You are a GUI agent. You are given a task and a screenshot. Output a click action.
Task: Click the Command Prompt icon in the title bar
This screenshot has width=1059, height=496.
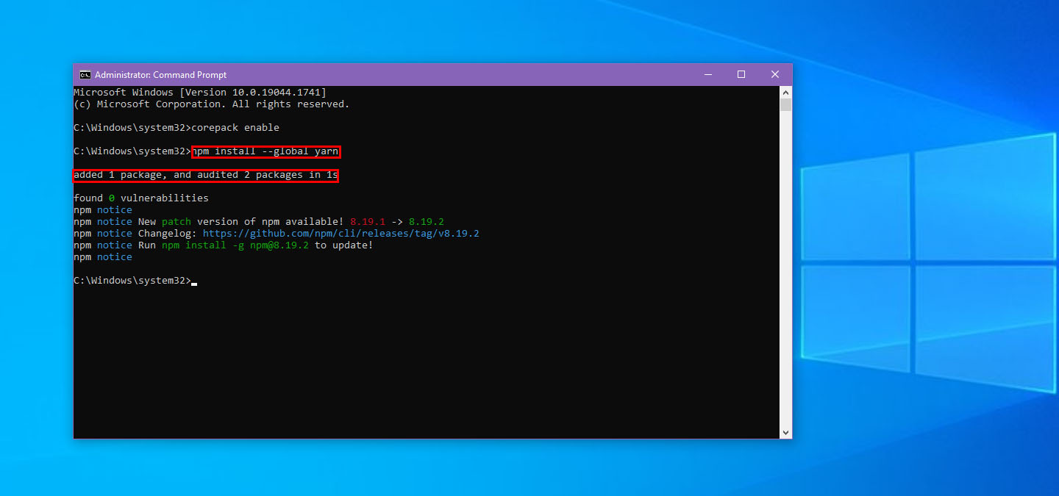[85, 74]
